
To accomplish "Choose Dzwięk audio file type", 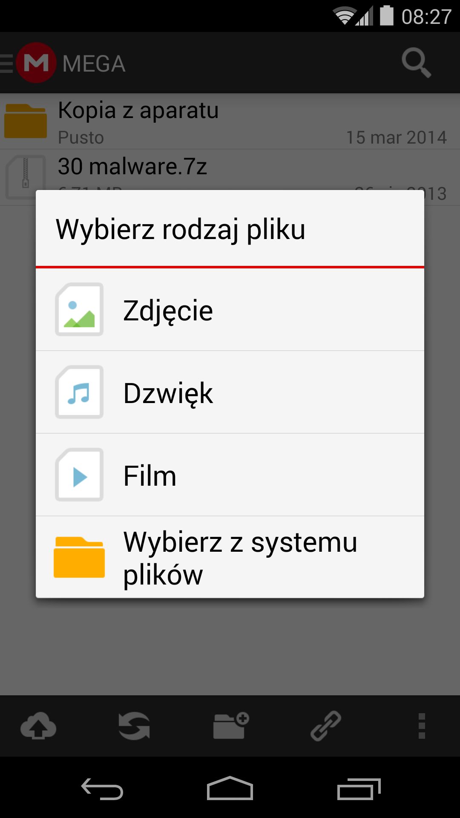I will [x=230, y=392].
